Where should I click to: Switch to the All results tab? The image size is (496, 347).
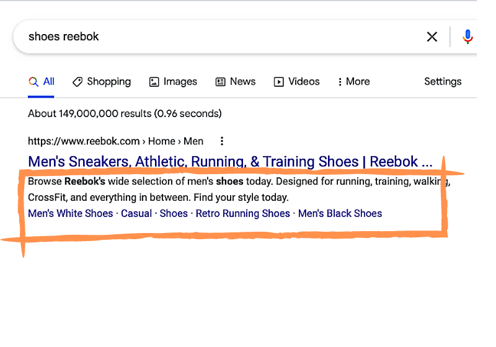pos(41,82)
